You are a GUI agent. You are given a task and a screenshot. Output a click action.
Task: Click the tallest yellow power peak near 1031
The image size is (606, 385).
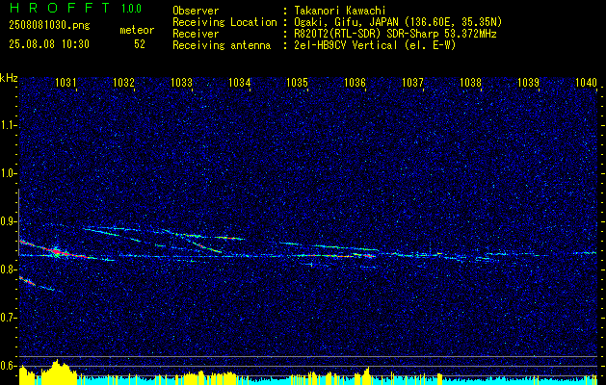pos(57,372)
